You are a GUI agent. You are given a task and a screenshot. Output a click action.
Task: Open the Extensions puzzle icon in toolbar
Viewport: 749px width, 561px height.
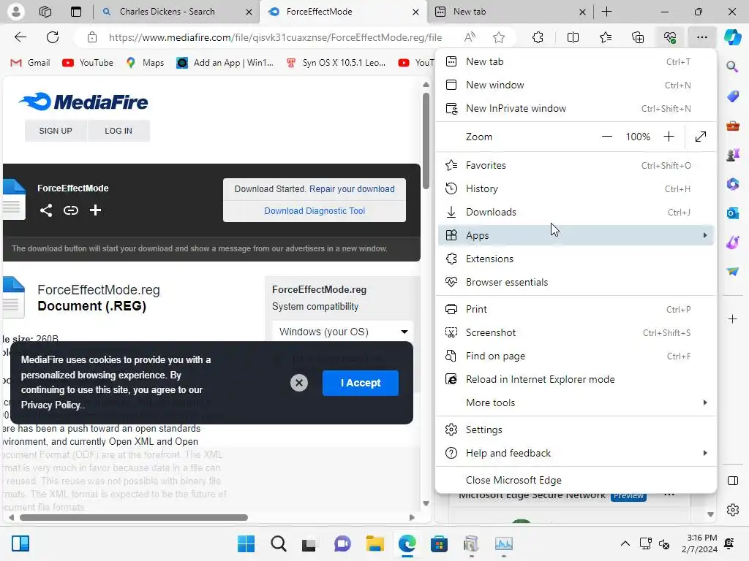pos(538,37)
